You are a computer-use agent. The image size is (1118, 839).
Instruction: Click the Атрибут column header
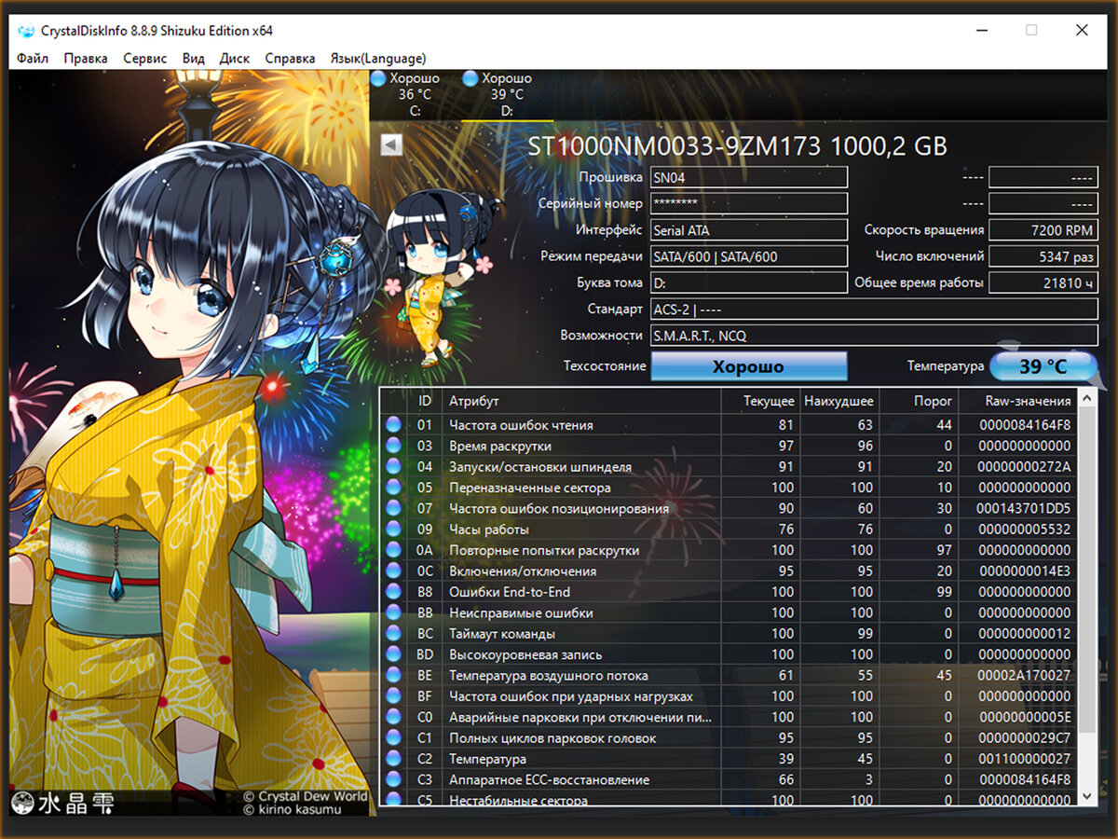581,401
